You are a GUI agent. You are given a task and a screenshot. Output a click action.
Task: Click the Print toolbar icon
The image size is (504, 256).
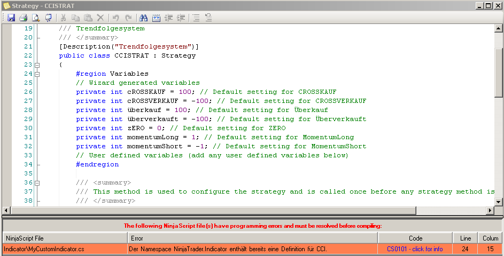click(24, 18)
